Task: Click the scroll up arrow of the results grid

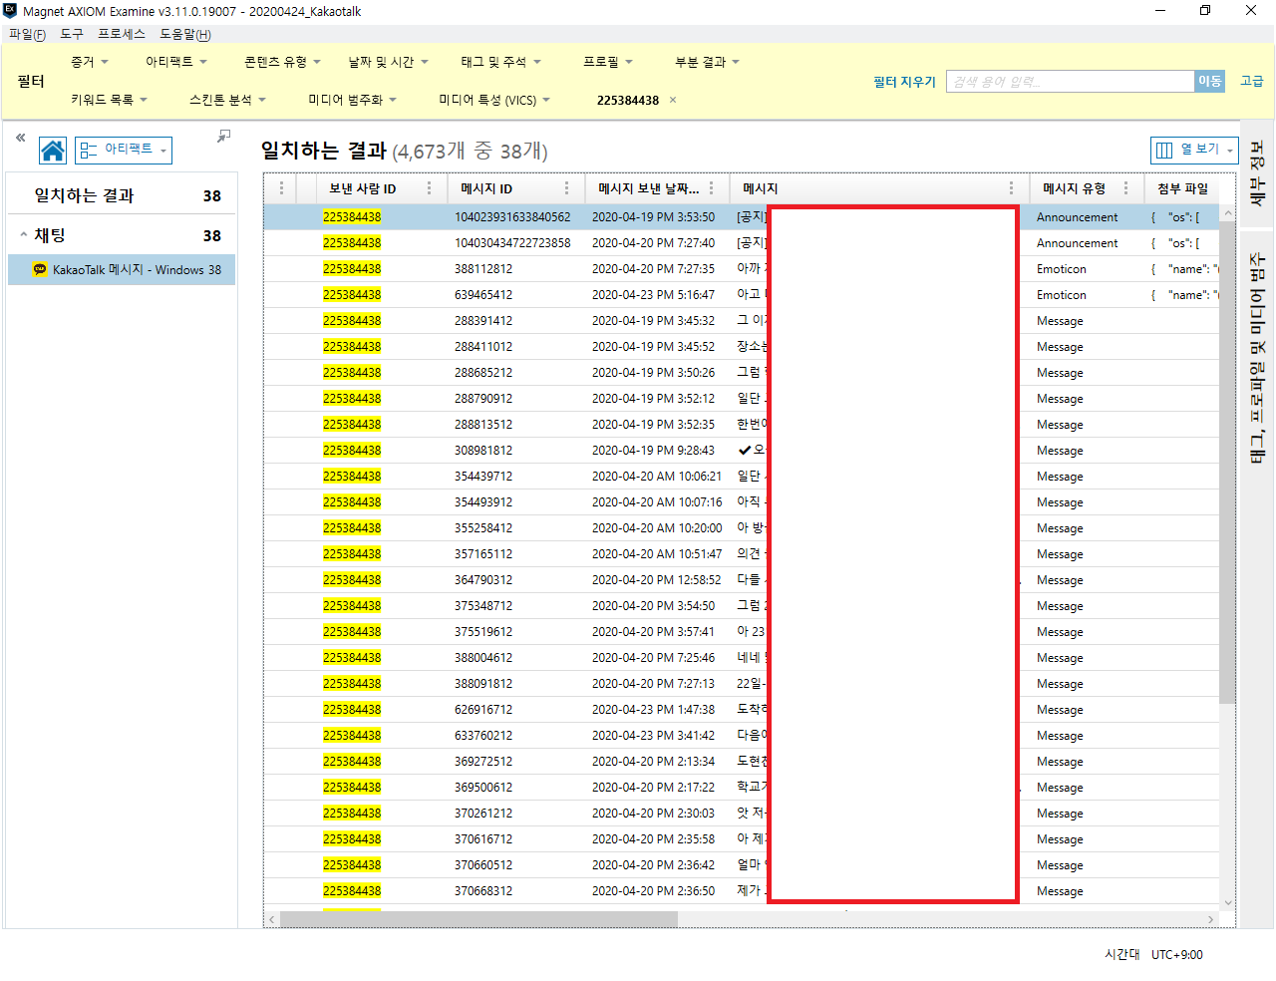Action: coord(1227,213)
